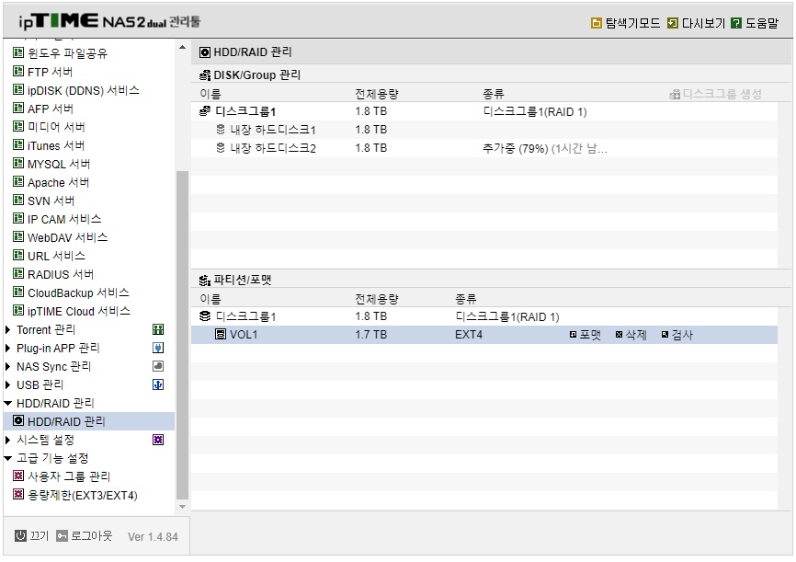Open 도움말 help
The width and height of the screenshot is (796, 562).
tap(755, 23)
